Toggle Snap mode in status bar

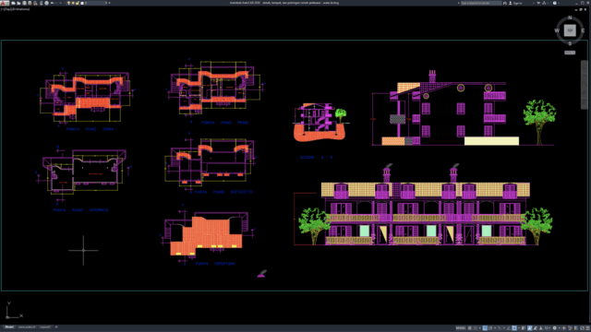pyautogui.click(x=476, y=328)
